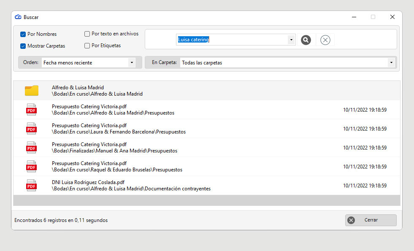Check the Por Etiquetas option

[x=87, y=46]
